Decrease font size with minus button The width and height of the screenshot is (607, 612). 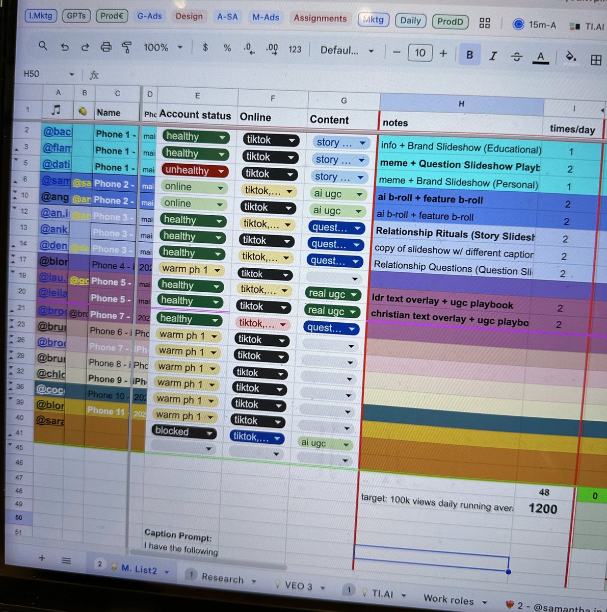(397, 52)
